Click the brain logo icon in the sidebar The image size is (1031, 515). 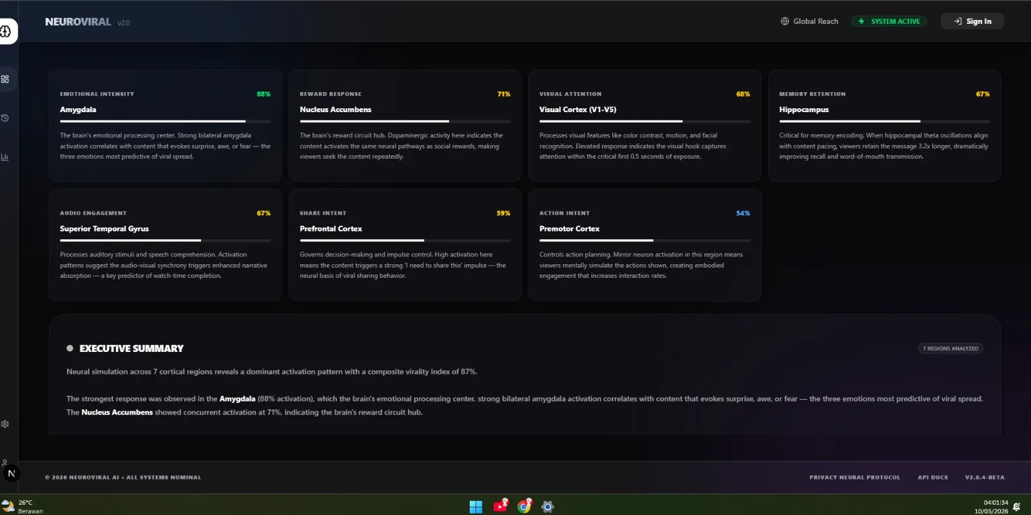[x=5, y=31]
